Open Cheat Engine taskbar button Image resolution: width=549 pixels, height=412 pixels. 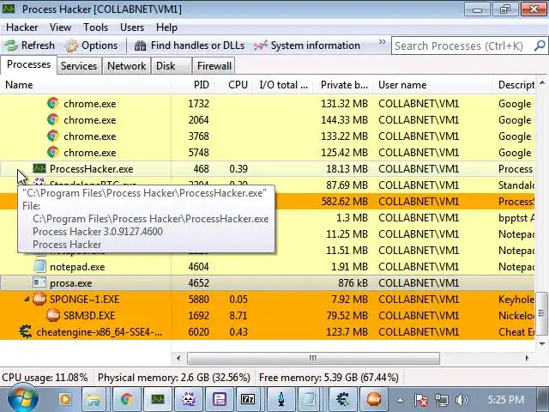click(x=342, y=399)
